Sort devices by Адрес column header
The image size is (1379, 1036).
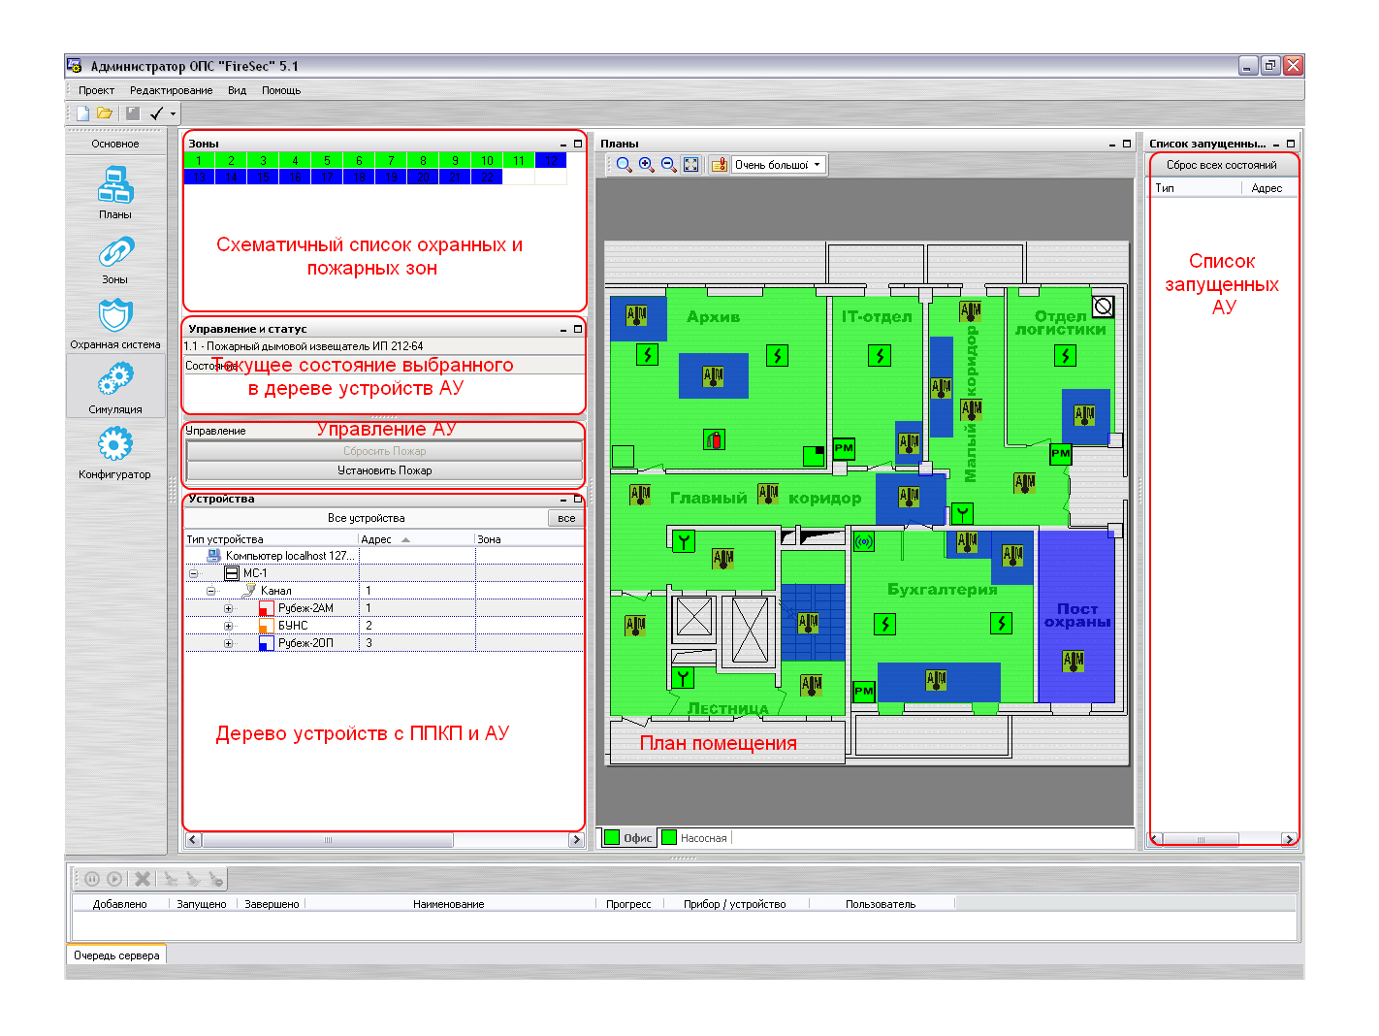376,539
